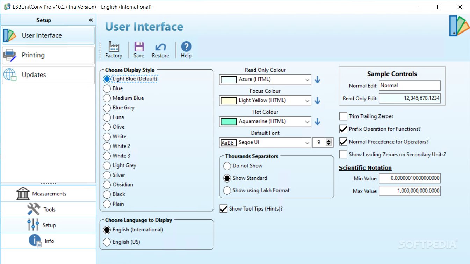Click the AaBb font preview box
470x264 pixels.
[229, 143]
